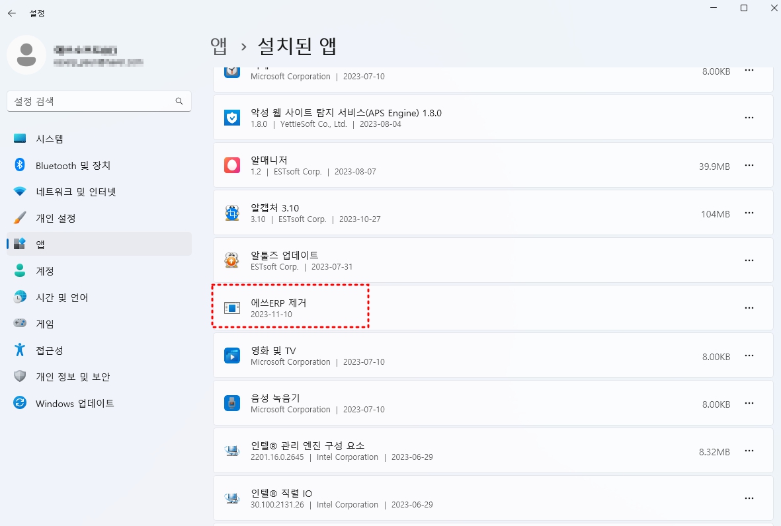Click the Bluetooth icon in sidebar

pos(20,165)
